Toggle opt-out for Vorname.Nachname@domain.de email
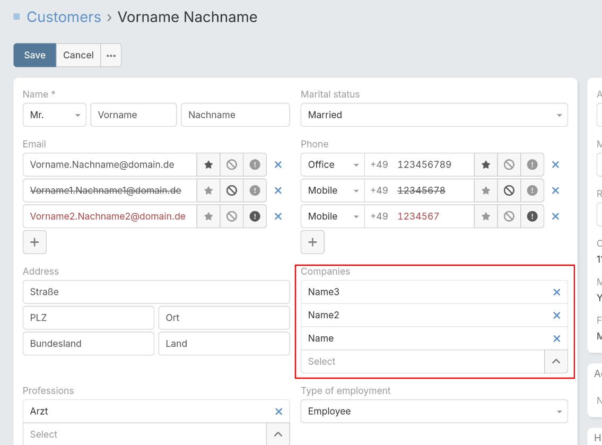Image resolution: width=602 pixels, height=445 pixels. 231,165
